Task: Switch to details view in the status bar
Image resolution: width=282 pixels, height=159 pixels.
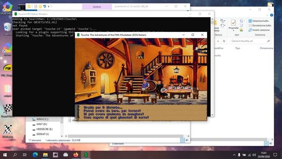Action: point(182,140)
